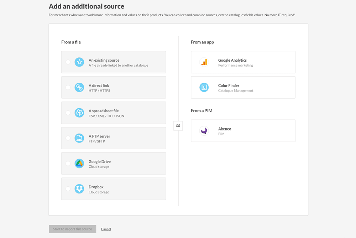
Task: Click the 'A spreadsheet file' title text
Action: 104,111
